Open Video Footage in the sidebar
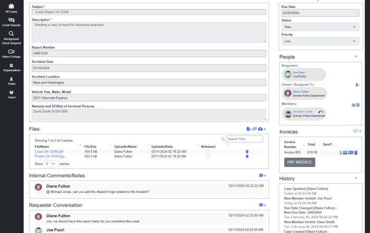The image size is (370, 233). pyautogui.click(x=11, y=53)
